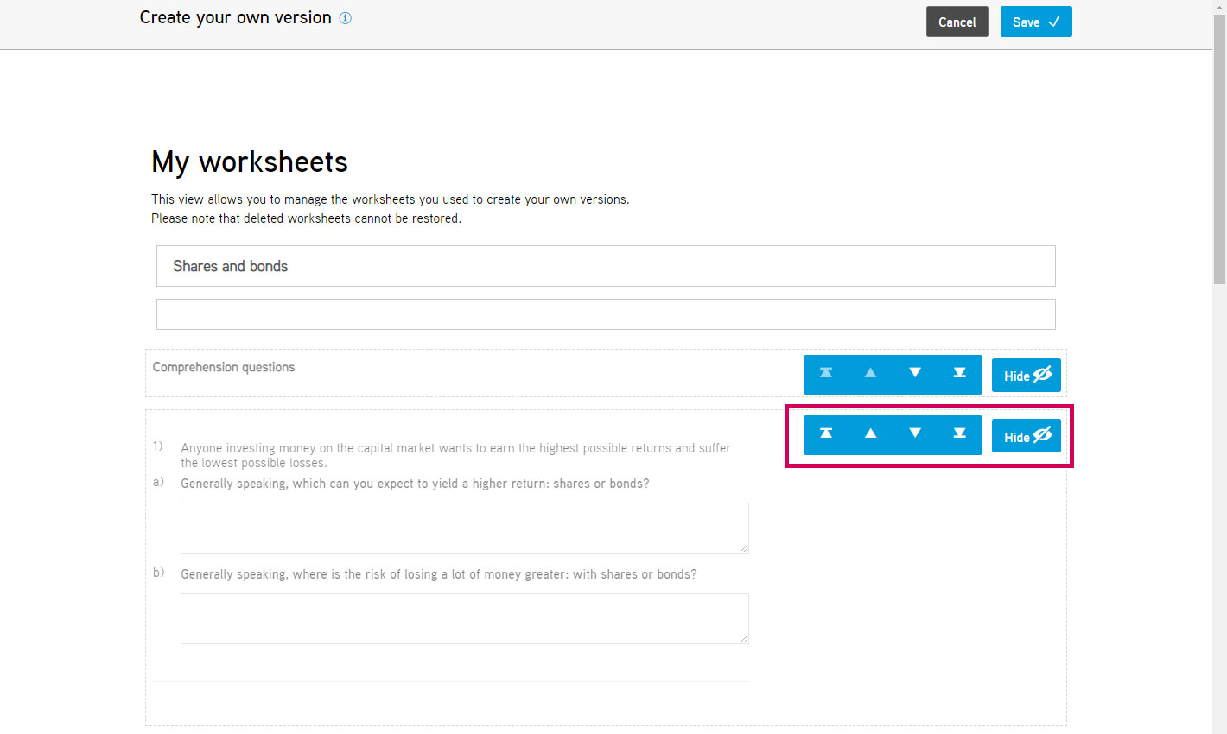Move Comprehension questions section up one
Screen dimensions: 1227x734
871,373
